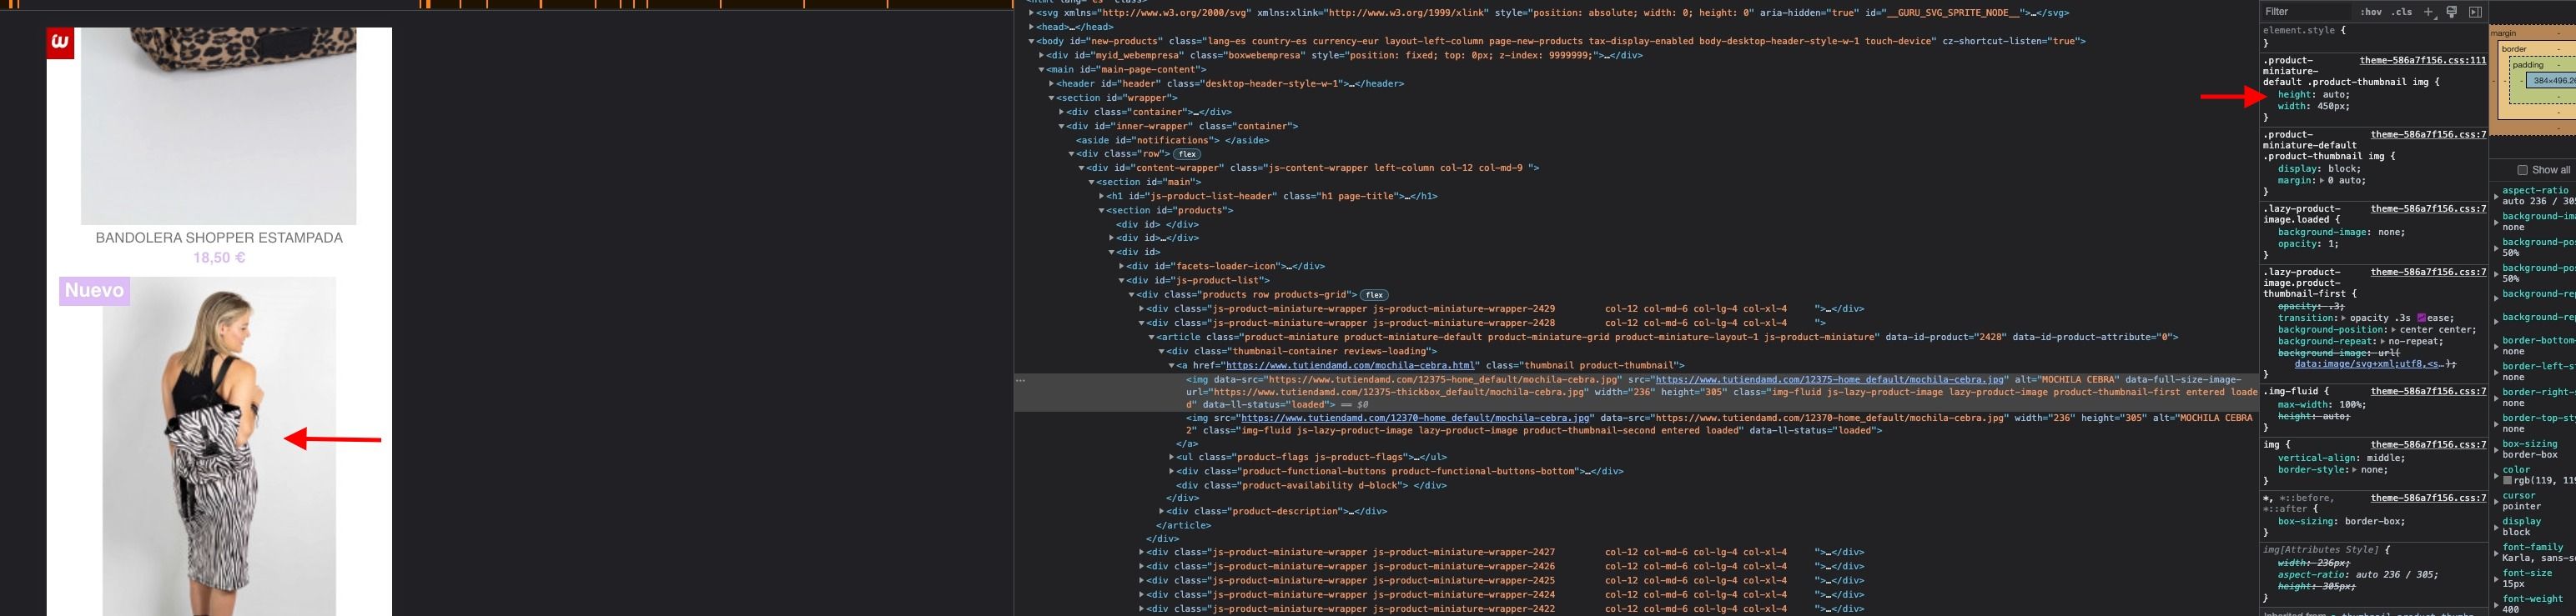Viewport: 2576px width, 616px height.
Task: Click flex badge next to products-grid div
Action: pyautogui.click(x=1375, y=295)
